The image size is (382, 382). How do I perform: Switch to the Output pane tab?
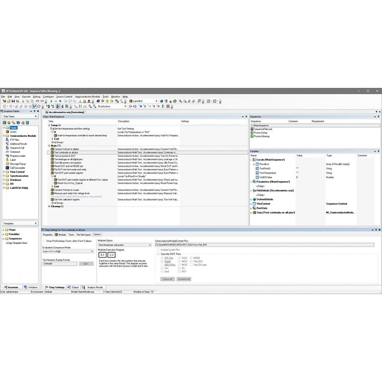pos(73,288)
